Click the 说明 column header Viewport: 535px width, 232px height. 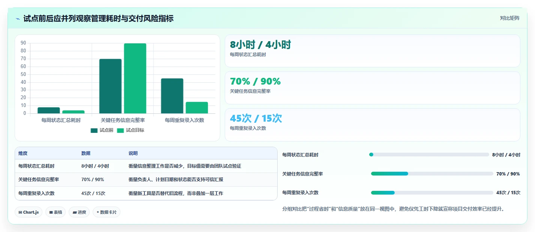[133, 153]
